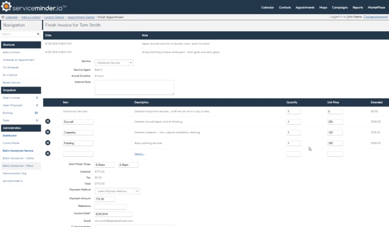Image resolution: width=389 pixels, height=227 pixels.
Task: Click the finish time field showing 4:00pm
Action: point(128,165)
